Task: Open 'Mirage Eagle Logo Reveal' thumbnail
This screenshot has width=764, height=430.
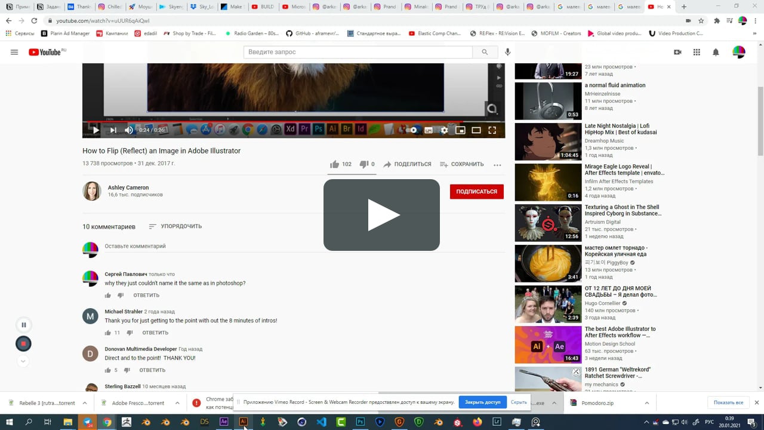Action: pyautogui.click(x=548, y=182)
